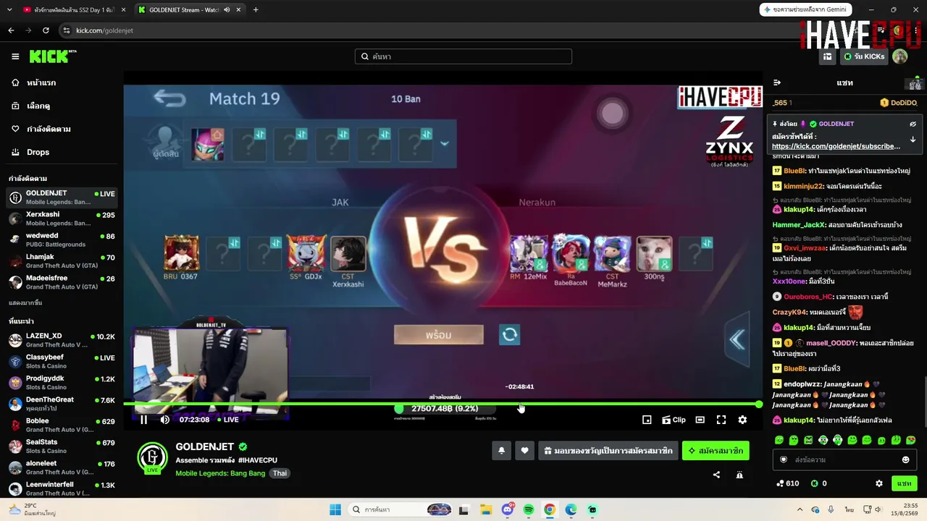Open the Kick hamburger sidebar menu
Image resolution: width=927 pixels, height=521 pixels.
click(15, 56)
